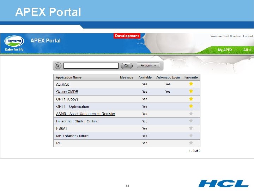Sort by Available column header
254x191 pixels.
[x=145, y=77]
